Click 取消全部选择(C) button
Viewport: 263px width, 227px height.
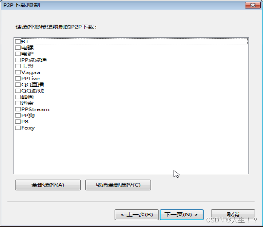[118, 185]
